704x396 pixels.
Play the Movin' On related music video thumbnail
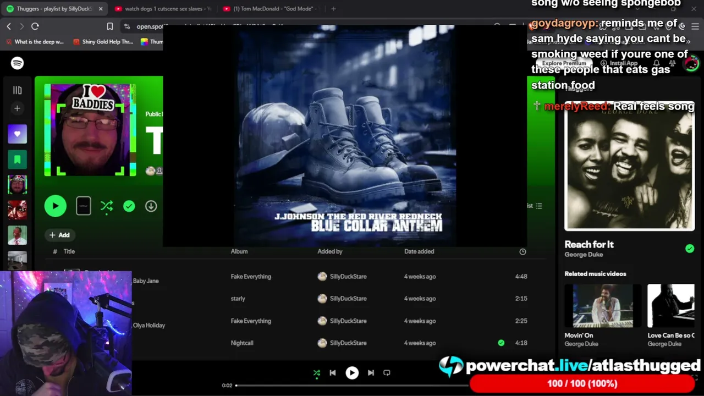pyautogui.click(x=603, y=306)
